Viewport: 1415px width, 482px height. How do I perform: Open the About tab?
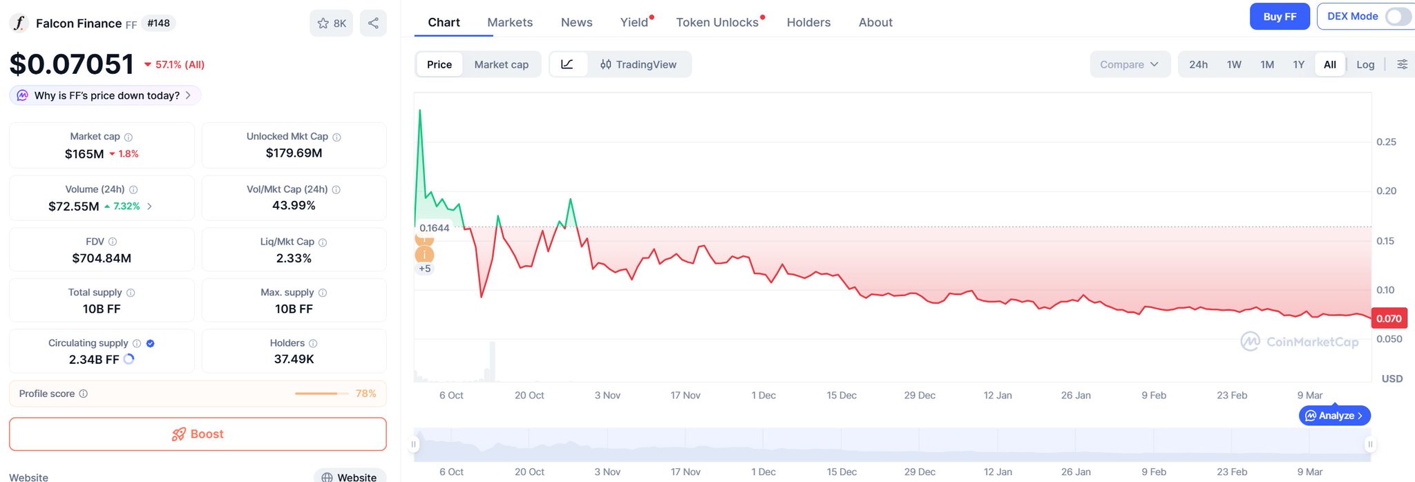pyautogui.click(x=875, y=22)
